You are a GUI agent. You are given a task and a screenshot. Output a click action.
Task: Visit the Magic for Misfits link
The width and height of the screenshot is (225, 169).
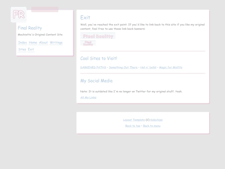[x=170, y=67]
